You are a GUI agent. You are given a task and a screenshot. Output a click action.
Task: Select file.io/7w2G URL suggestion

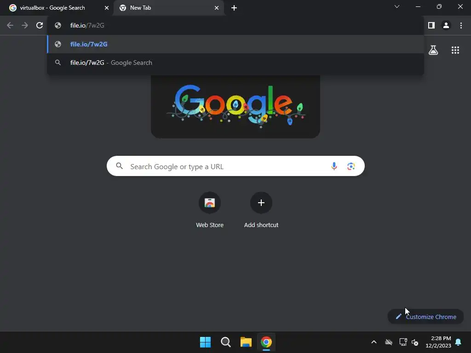235,44
